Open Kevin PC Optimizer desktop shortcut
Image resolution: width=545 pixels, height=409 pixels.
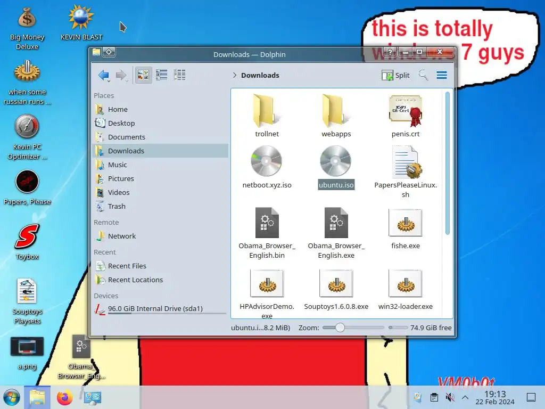(x=27, y=137)
